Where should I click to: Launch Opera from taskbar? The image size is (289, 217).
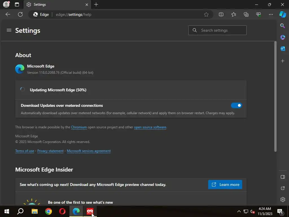pos(62,211)
